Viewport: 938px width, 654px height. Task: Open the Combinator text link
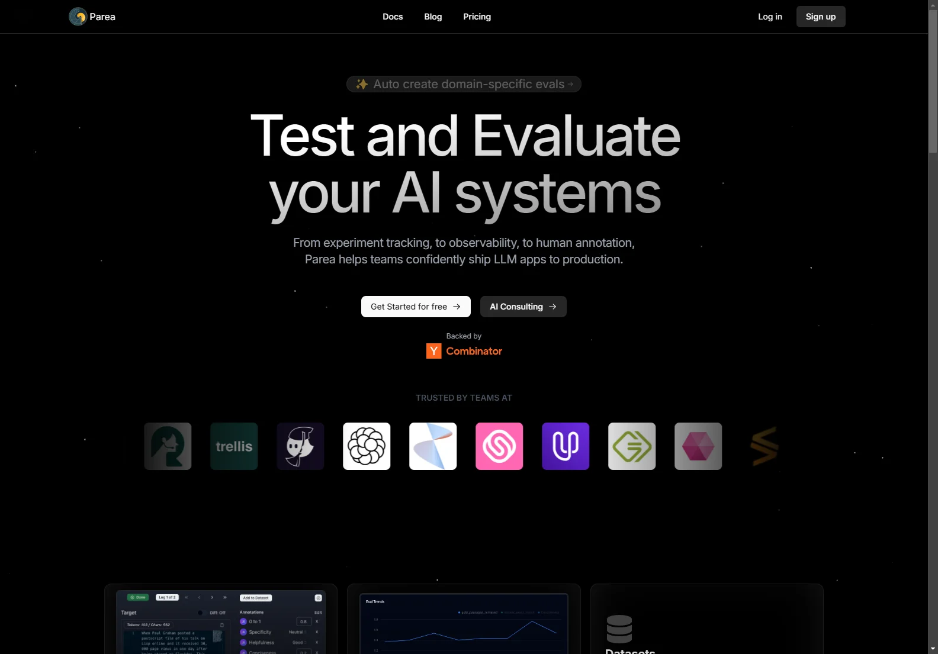(474, 351)
